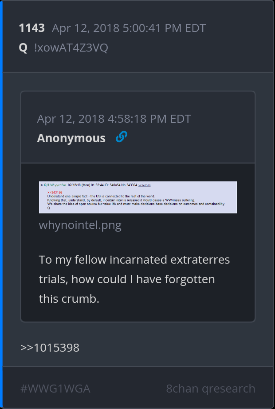Select the bold Q author name

click(x=23, y=48)
